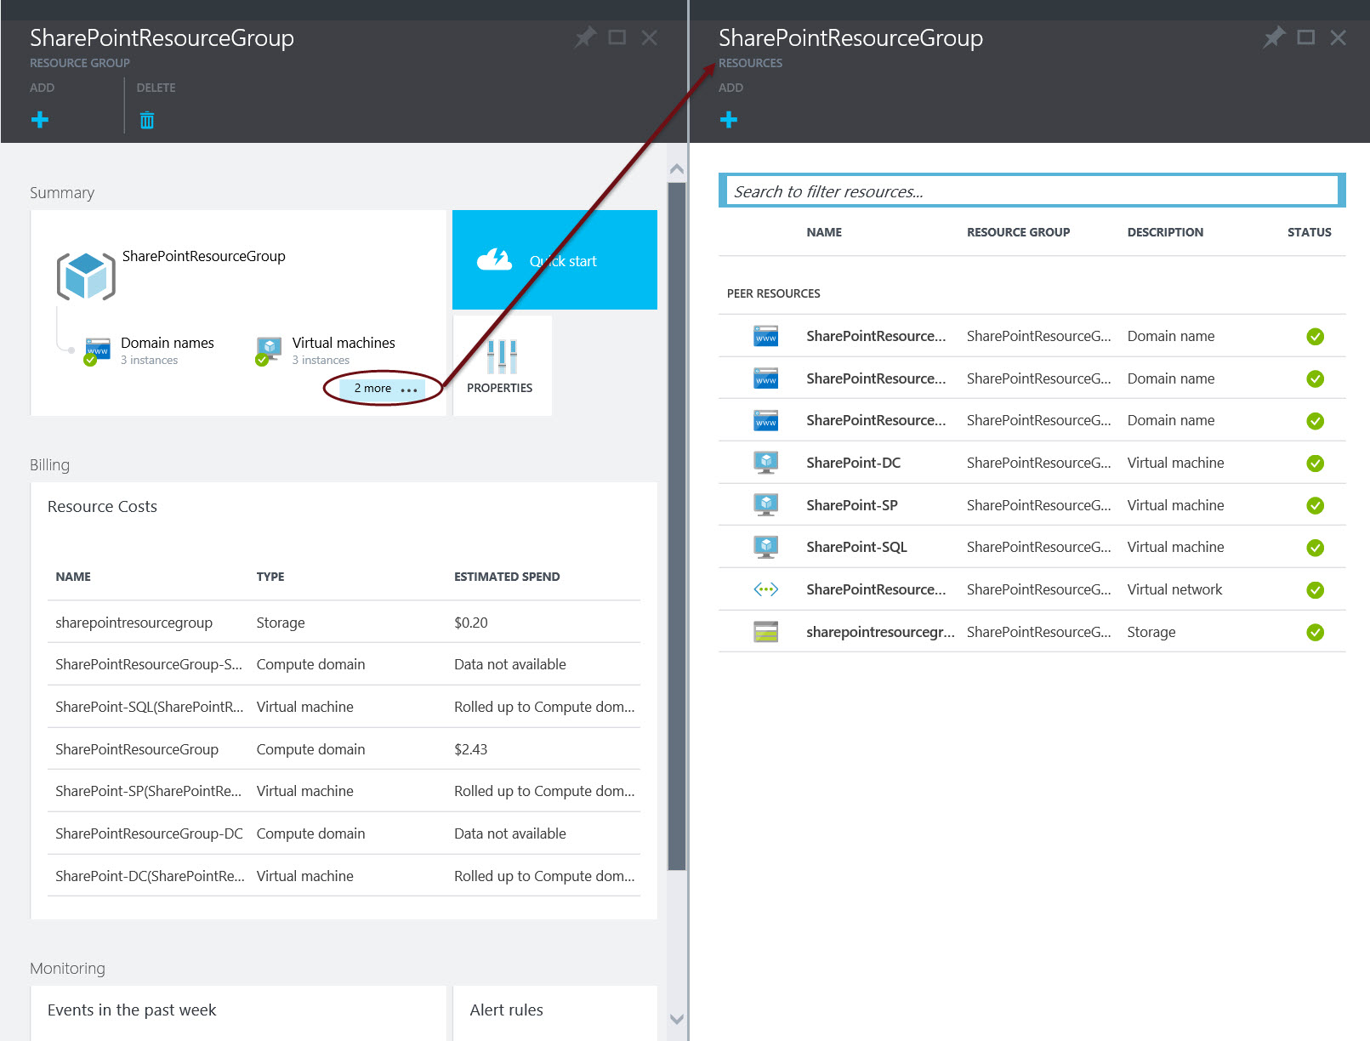Open the SharePointResourceGroup cube icon in Summary
The height and width of the screenshot is (1041, 1370).
click(86, 276)
